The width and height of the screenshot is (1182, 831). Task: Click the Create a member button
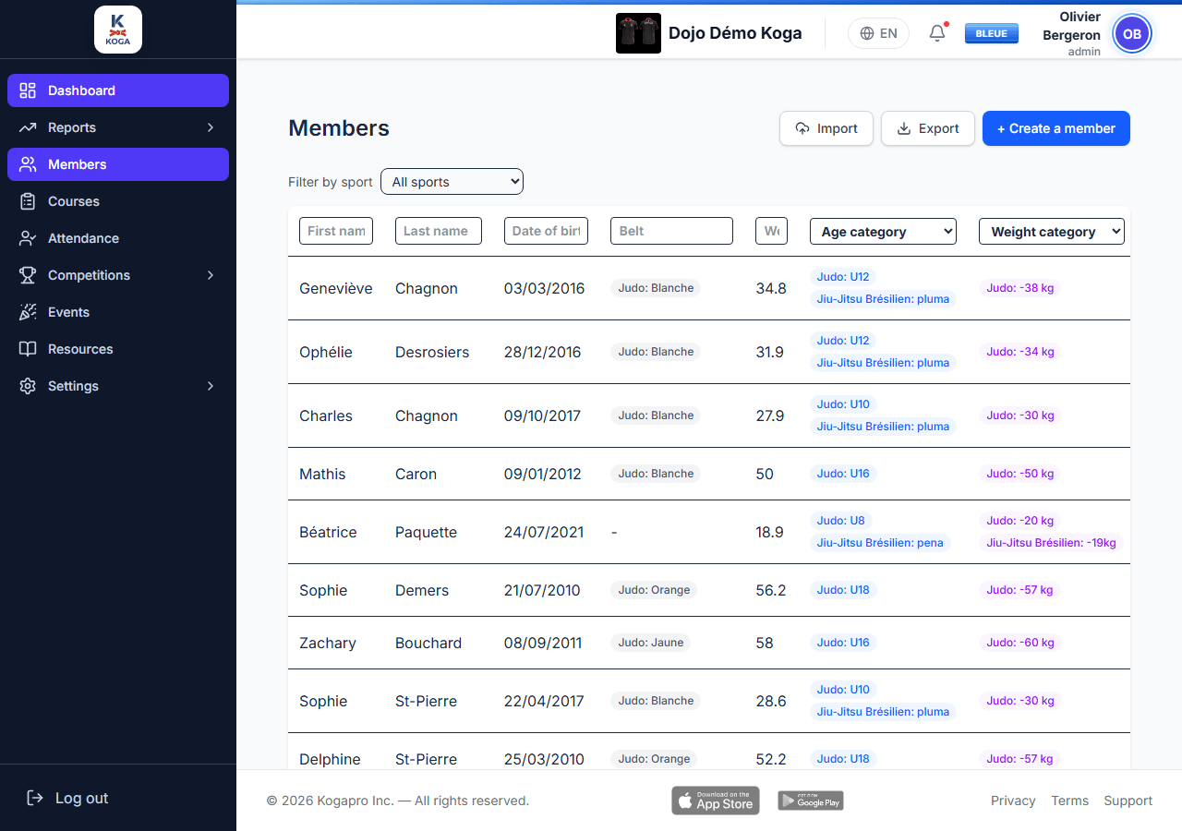(1056, 128)
